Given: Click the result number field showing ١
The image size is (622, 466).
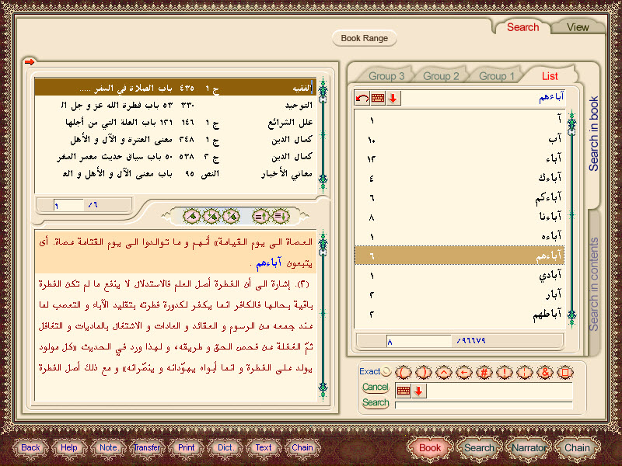Looking at the screenshot, I should (68, 205).
